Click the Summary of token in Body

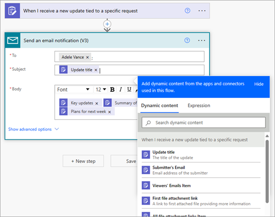click(x=121, y=103)
